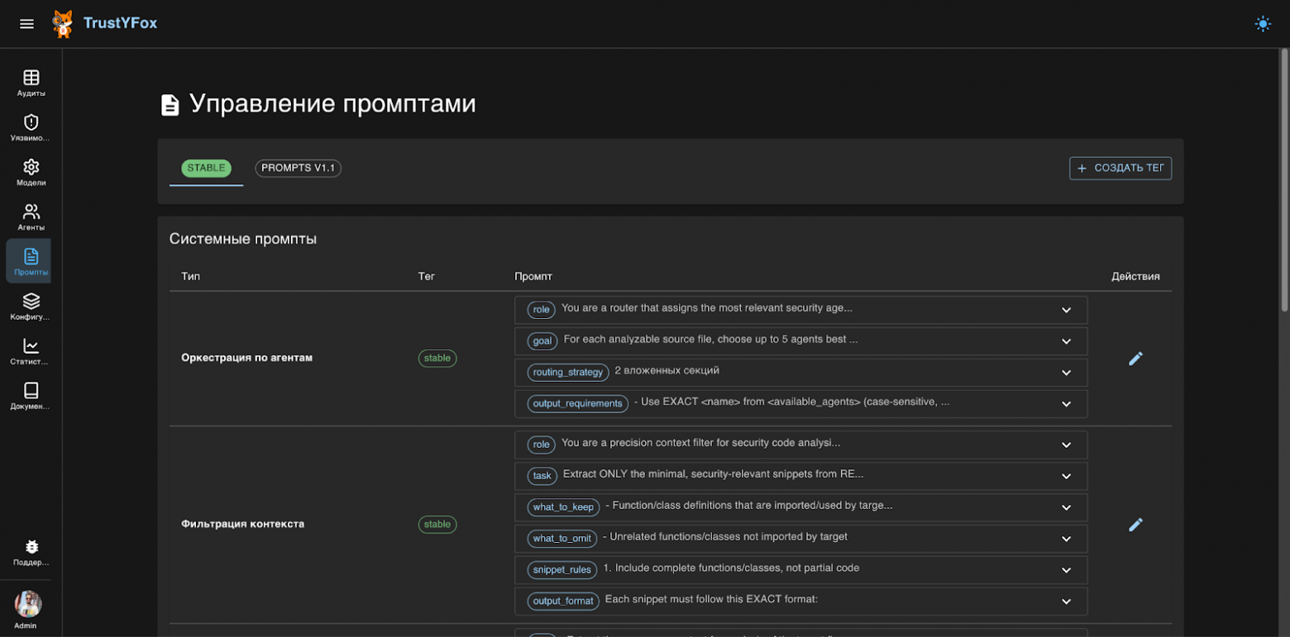Expand the routing_strategy section
The image size is (1290, 637).
point(1066,372)
